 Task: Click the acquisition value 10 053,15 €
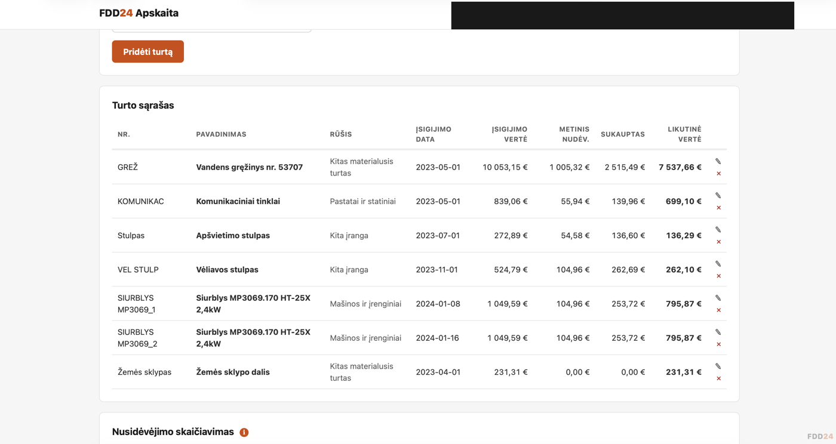505,167
